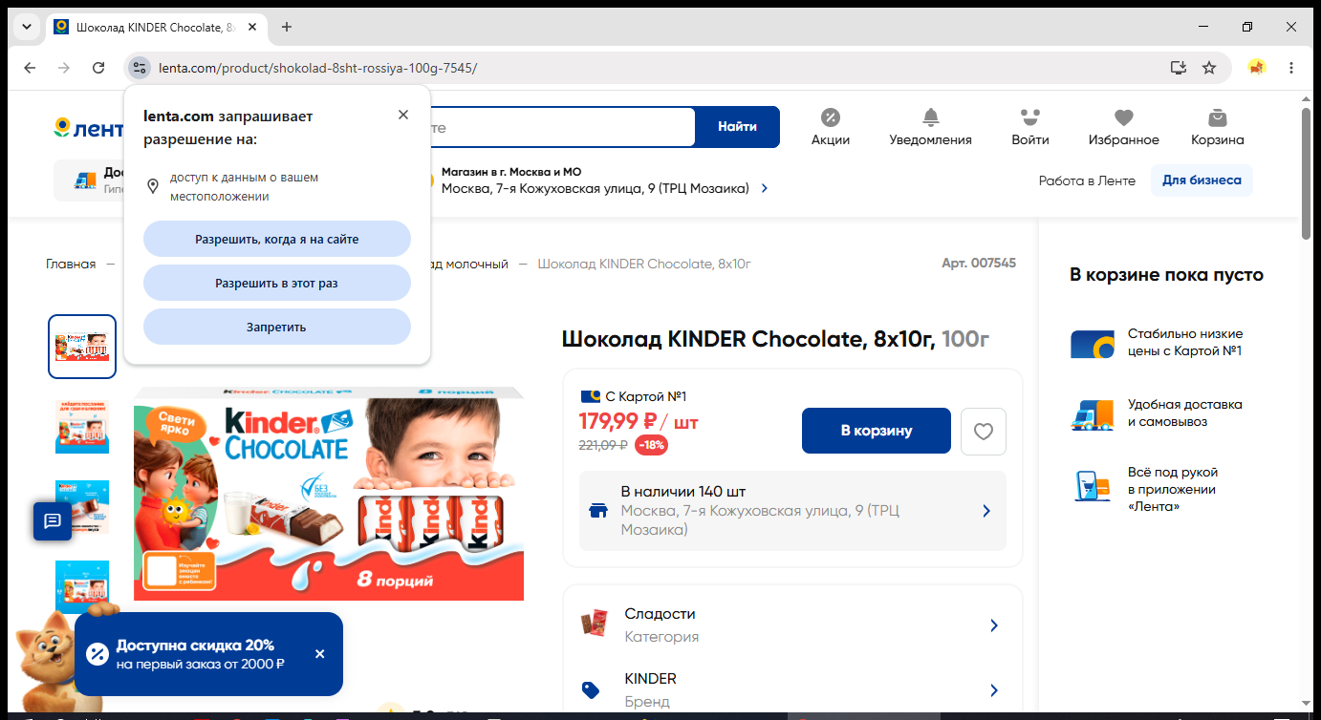
Task: Open the site information icon in address bar
Action: (x=140, y=68)
